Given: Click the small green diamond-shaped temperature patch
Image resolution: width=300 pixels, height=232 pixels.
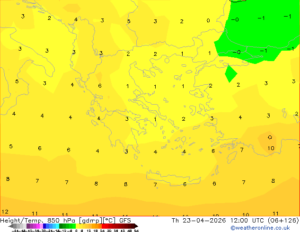Looking at the screenshot, I should point(231,74).
